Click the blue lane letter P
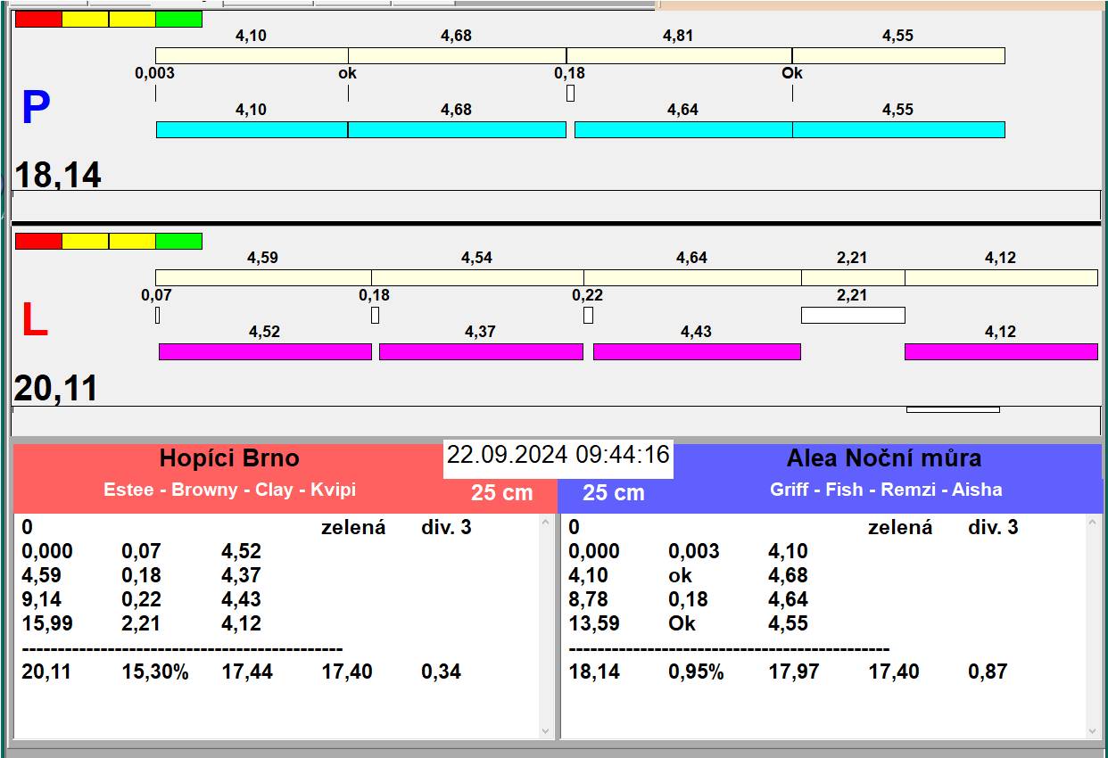This screenshot has width=1108, height=758. click(x=36, y=108)
